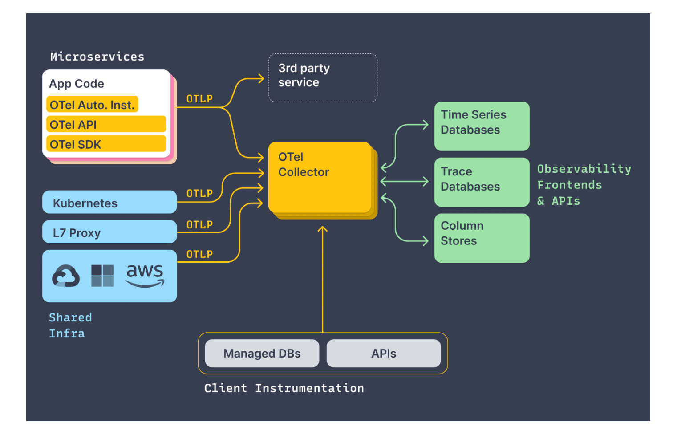Select the Time Series Databases box
This screenshot has height=431, width=673.
482,126
